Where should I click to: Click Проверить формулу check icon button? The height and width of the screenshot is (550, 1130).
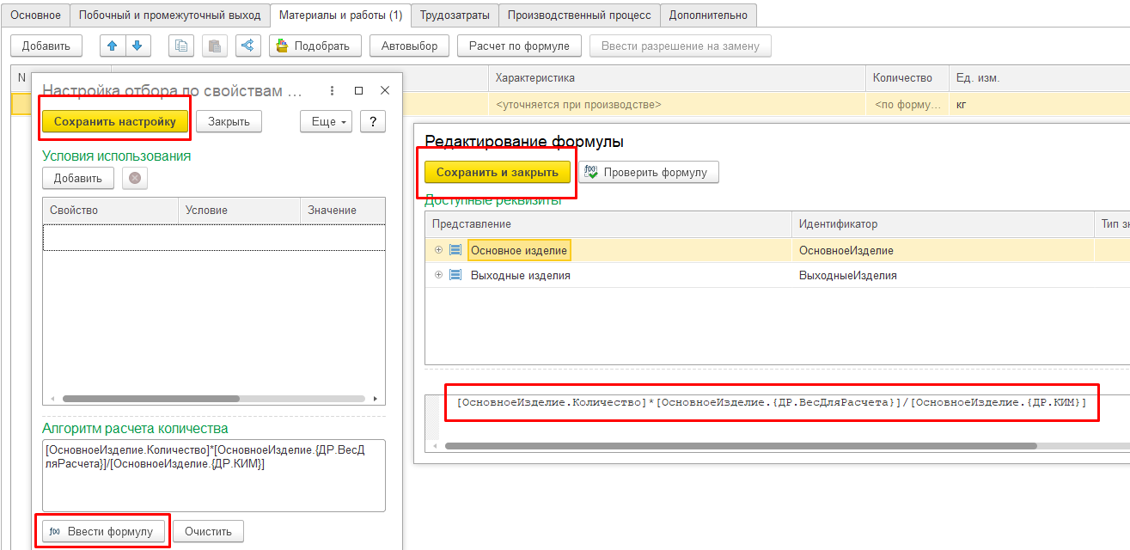tap(648, 172)
